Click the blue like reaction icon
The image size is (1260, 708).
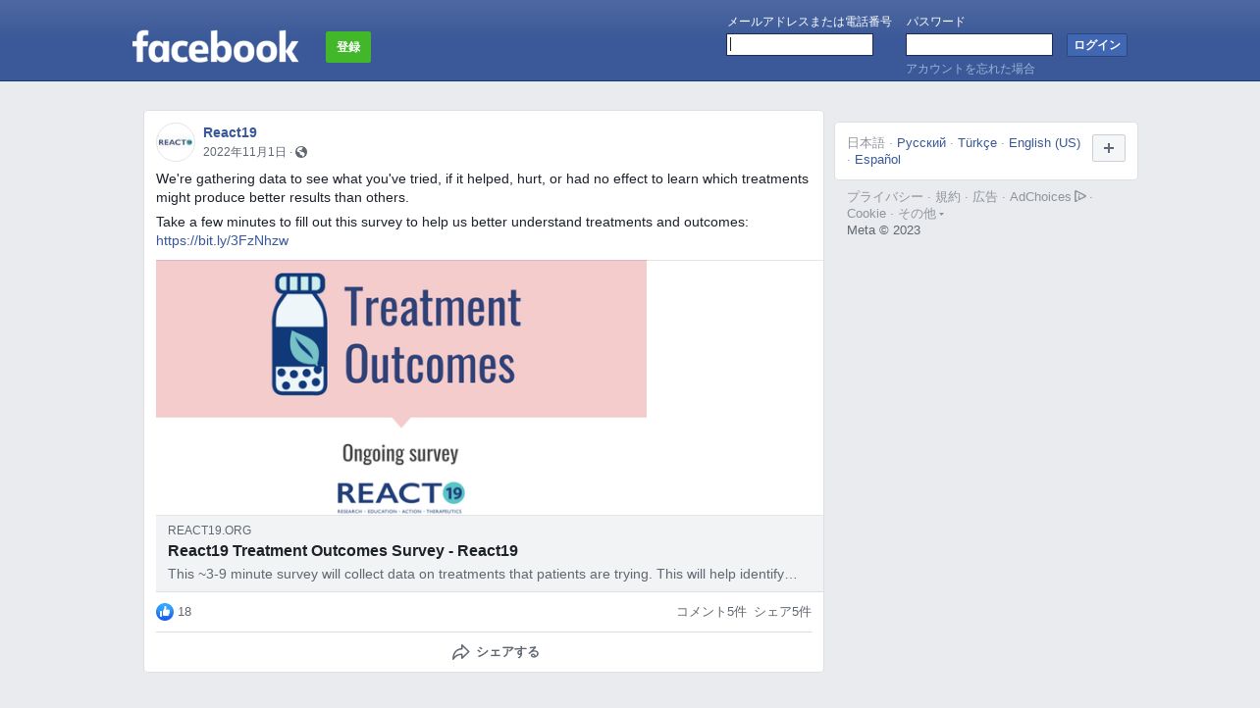tap(165, 612)
